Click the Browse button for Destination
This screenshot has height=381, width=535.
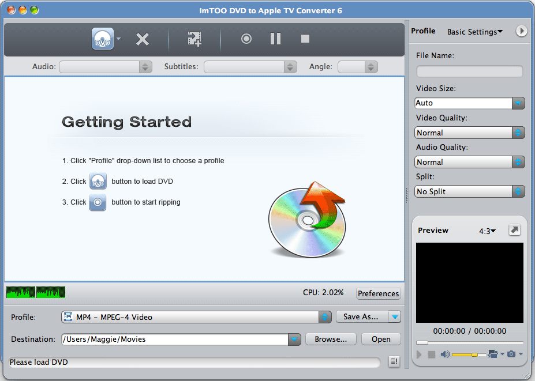tap(330, 339)
